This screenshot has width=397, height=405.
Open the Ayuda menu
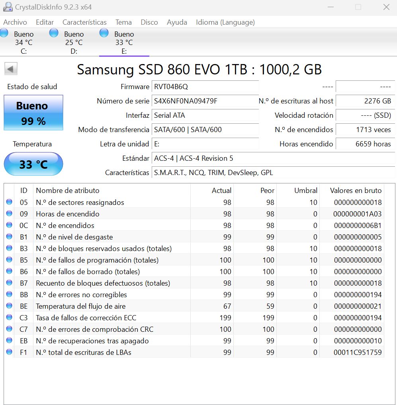point(177,22)
